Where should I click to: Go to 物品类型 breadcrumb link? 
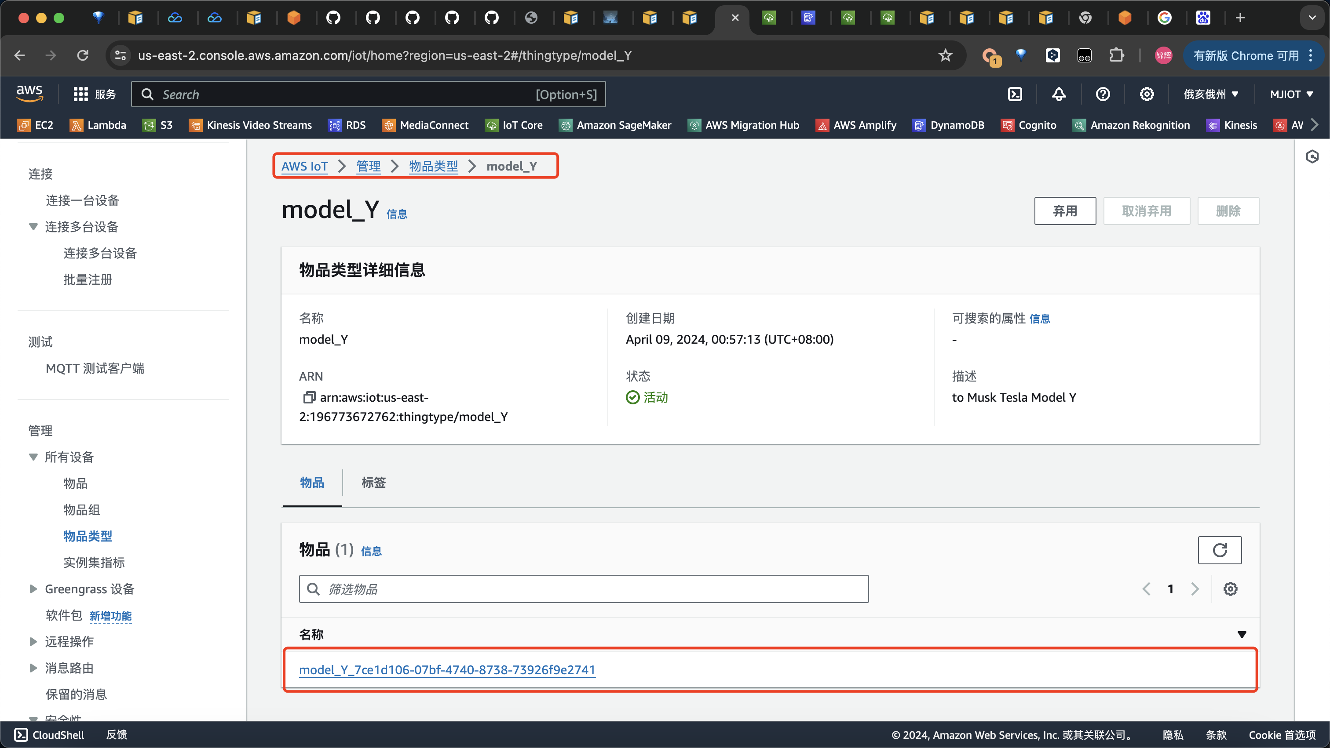(x=433, y=166)
